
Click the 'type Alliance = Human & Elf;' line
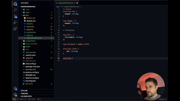[x=76, y=44]
